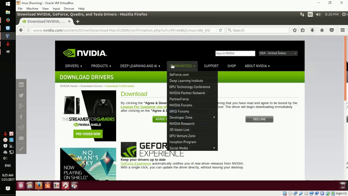Open System Settings launcher icon
348x196 pixels.
[x=65, y=186]
